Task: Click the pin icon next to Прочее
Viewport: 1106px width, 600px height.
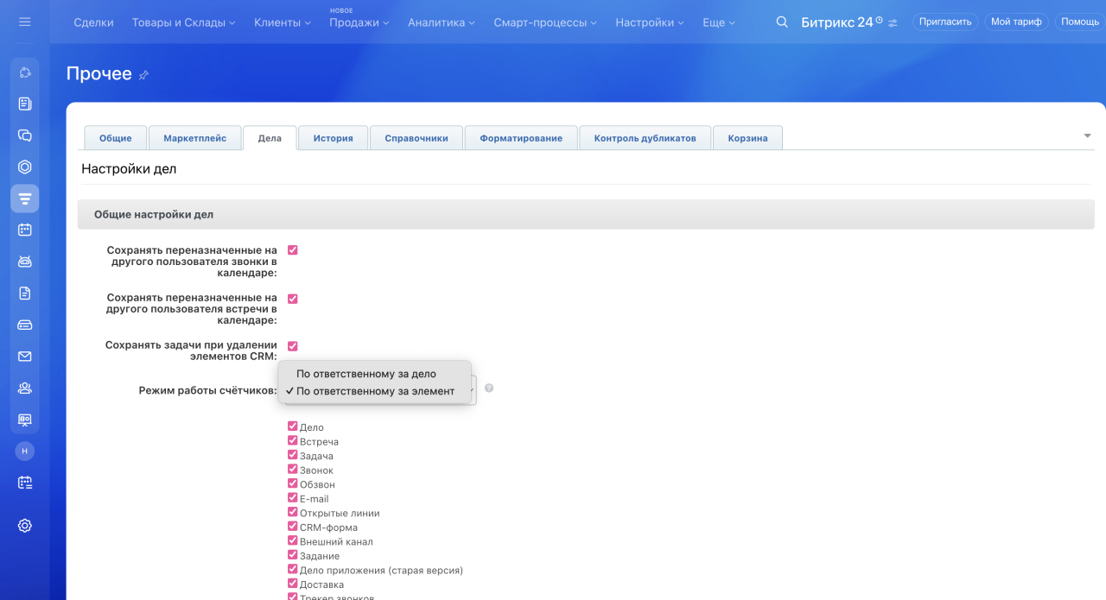Action: (x=144, y=75)
